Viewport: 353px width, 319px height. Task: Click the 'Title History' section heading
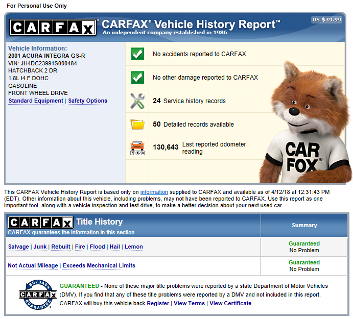coord(100,222)
